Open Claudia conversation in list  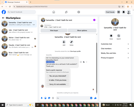(19, 46)
